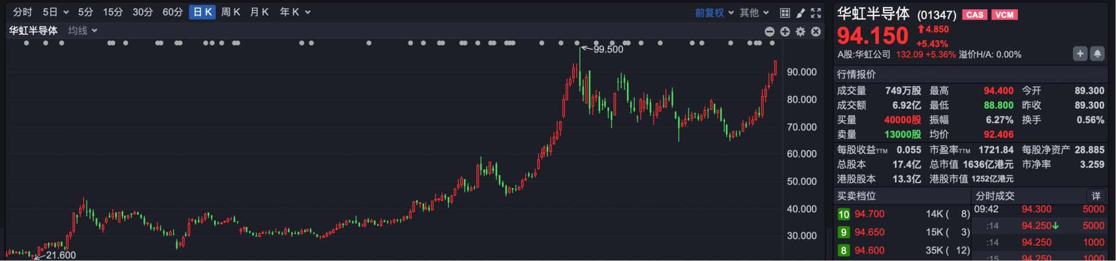Open chart indicator settings gear

(801, 31)
